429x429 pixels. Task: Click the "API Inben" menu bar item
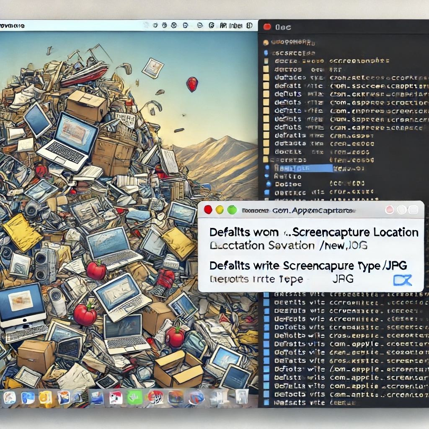(x=230, y=25)
